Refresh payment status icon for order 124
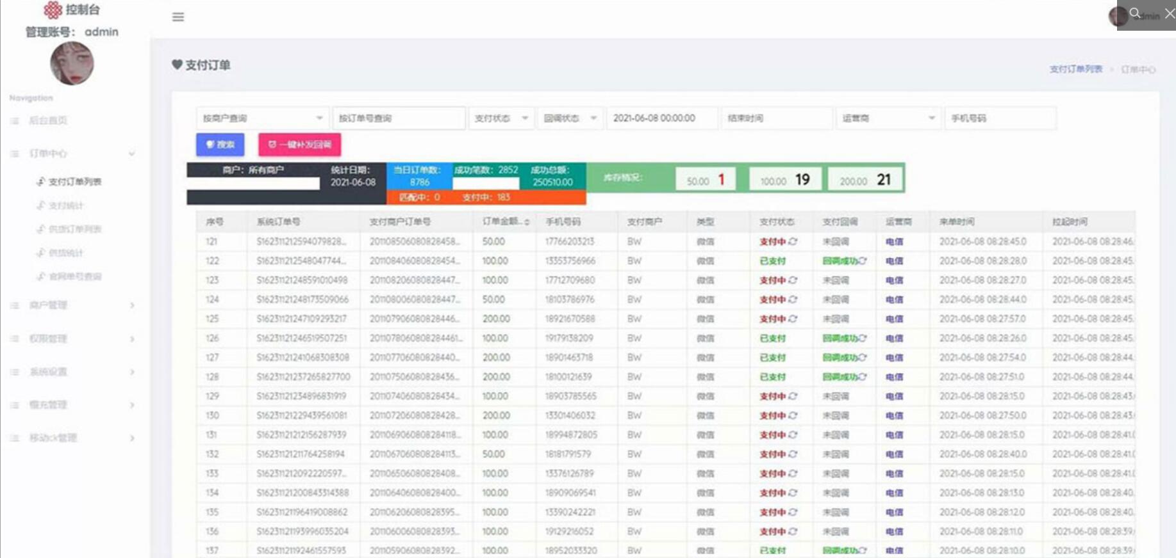This screenshot has height=558, width=1176. coord(793,299)
